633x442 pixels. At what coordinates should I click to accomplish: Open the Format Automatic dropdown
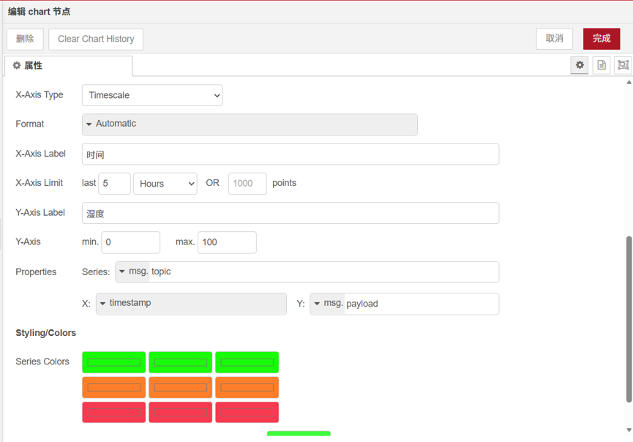250,124
